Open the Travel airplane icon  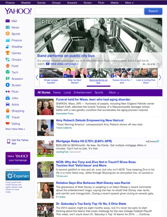point(8,117)
